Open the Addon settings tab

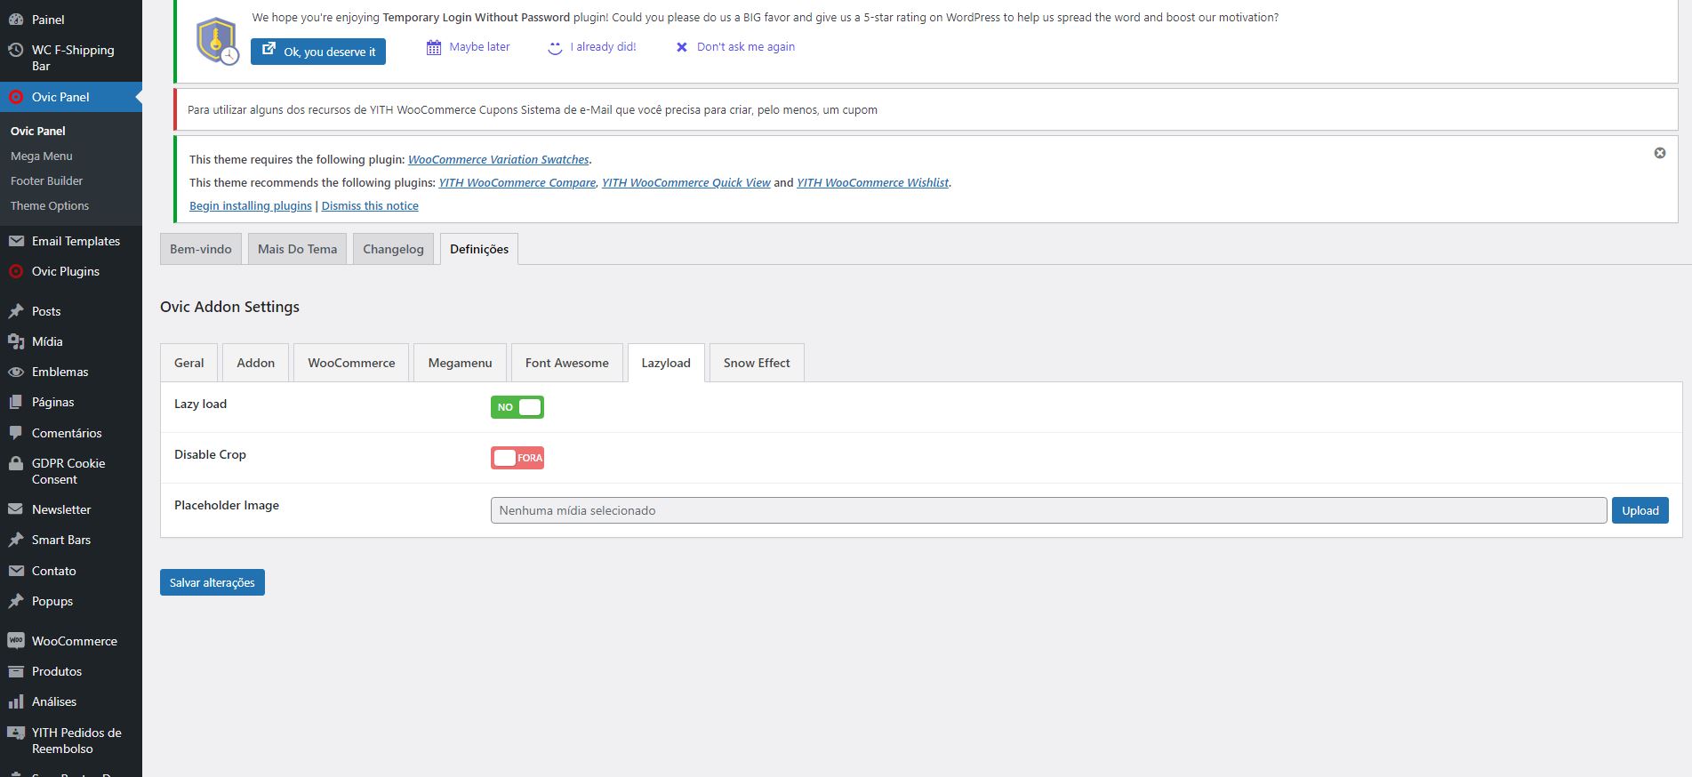(256, 363)
